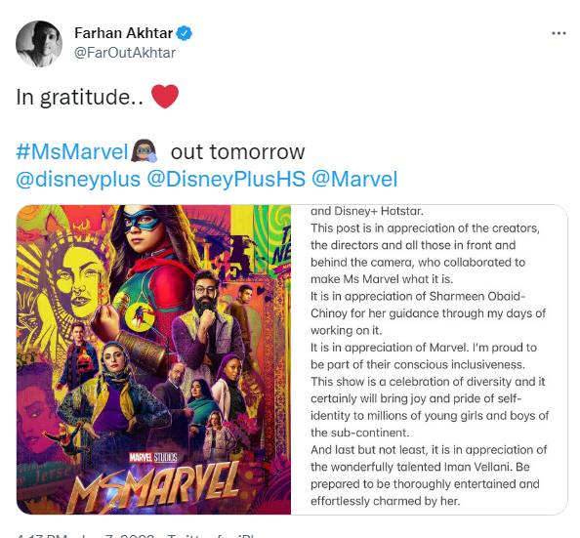The image size is (580, 538).
Task: Click the Marvel Studios logo on poster
Action: coord(153,457)
